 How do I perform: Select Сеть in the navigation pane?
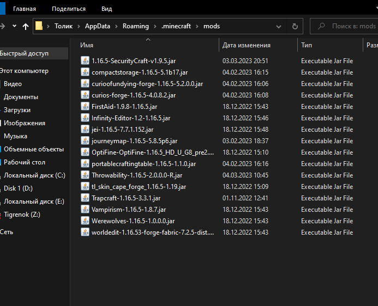point(7,232)
